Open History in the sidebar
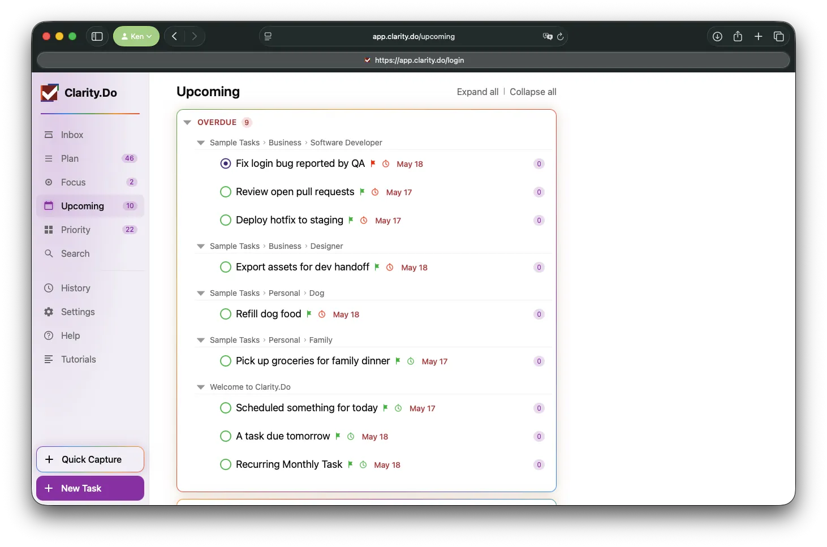This screenshot has width=827, height=547. [x=91, y=288]
